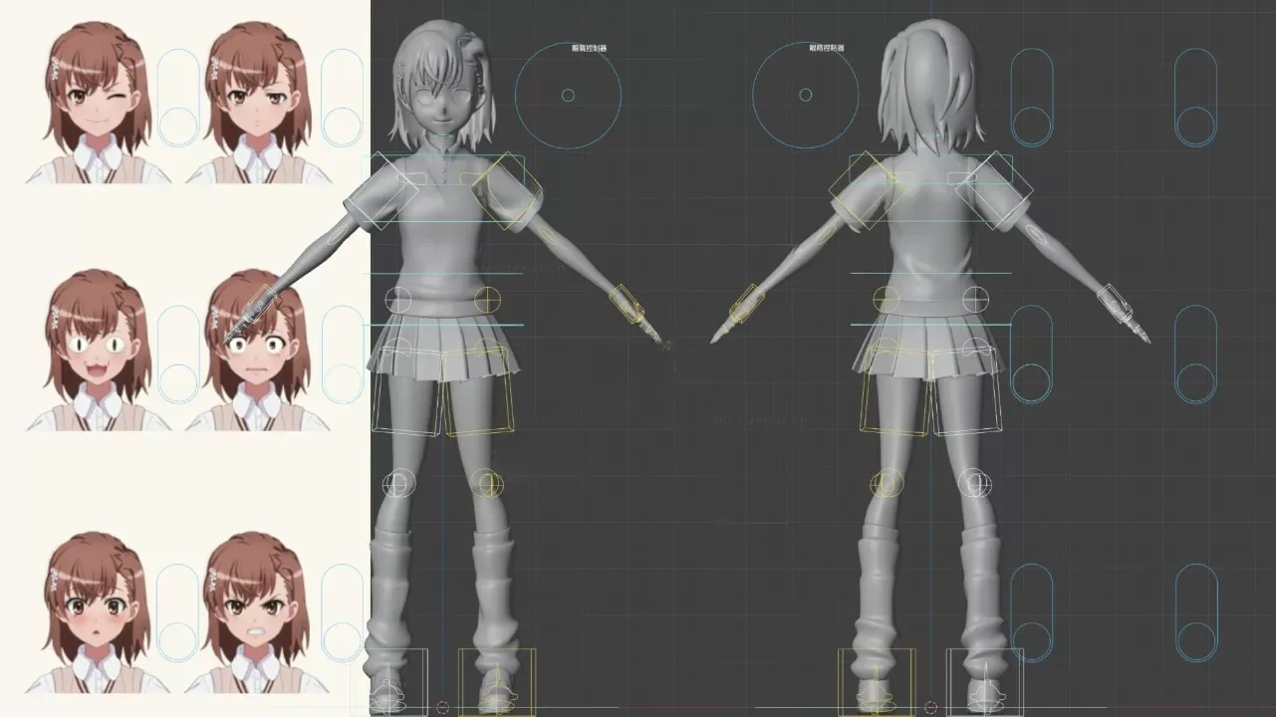1276x717 pixels.
Task: Select the front-view white knee circle control
Action: pos(397,484)
